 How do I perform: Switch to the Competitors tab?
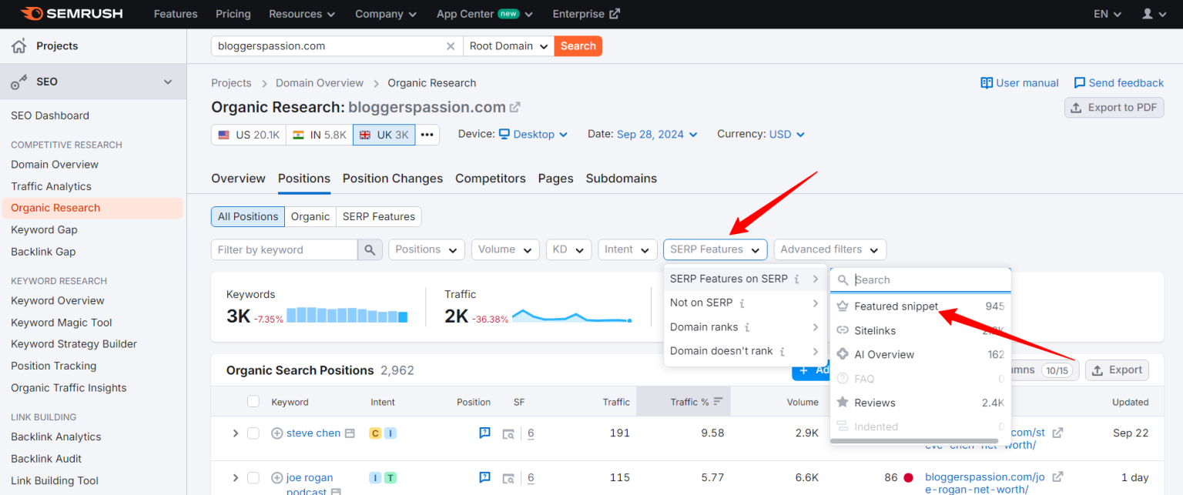[x=490, y=178]
